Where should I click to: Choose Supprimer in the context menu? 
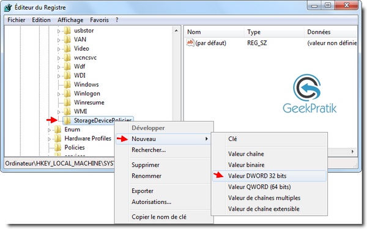(x=163, y=165)
